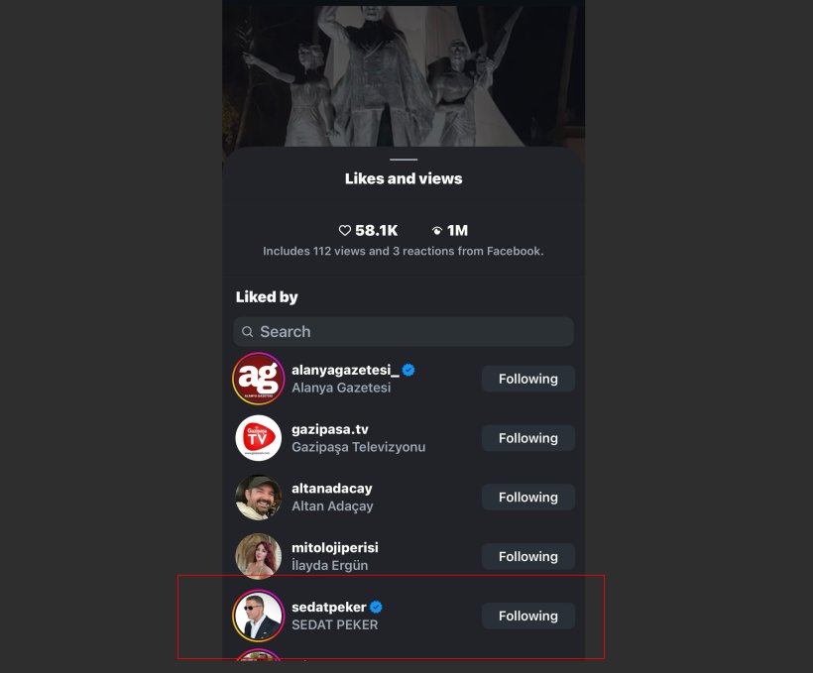Open the alanyagazetesi_ profile picture
This screenshot has width=813, height=673.
[x=258, y=379]
